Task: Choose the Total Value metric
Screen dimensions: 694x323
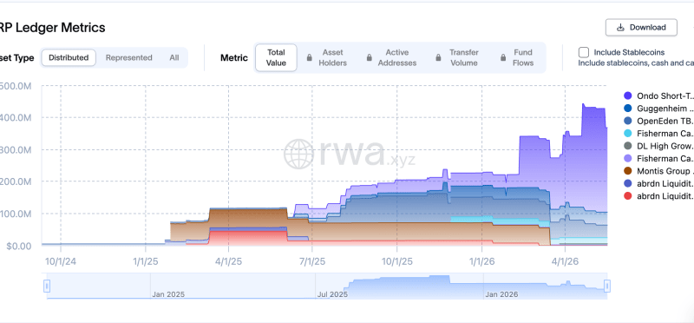Action: (x=276, y=57)
